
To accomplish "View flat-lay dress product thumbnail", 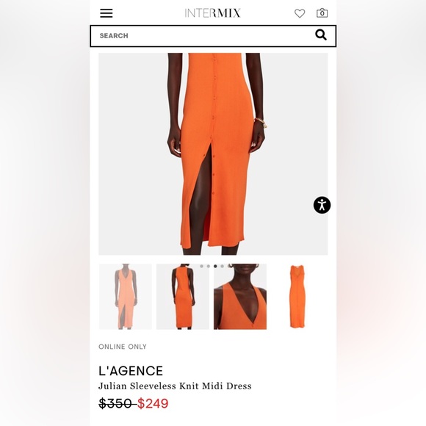I will (297, 297).
